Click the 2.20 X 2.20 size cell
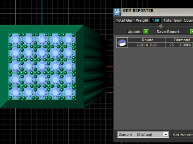The height and width of the screenshot is (144, 193). pos(147,45)
